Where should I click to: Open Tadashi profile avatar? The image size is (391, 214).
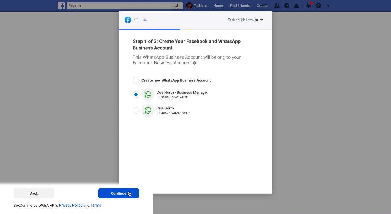click(x=189, y=6)
